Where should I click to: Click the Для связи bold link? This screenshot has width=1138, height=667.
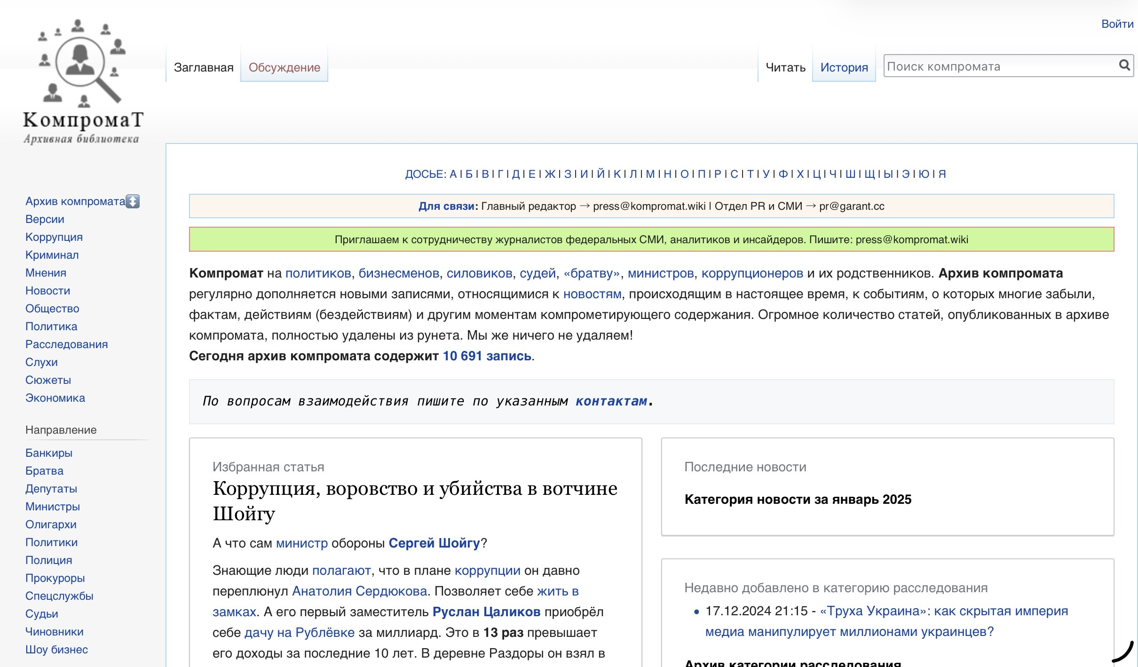[447, 206]
